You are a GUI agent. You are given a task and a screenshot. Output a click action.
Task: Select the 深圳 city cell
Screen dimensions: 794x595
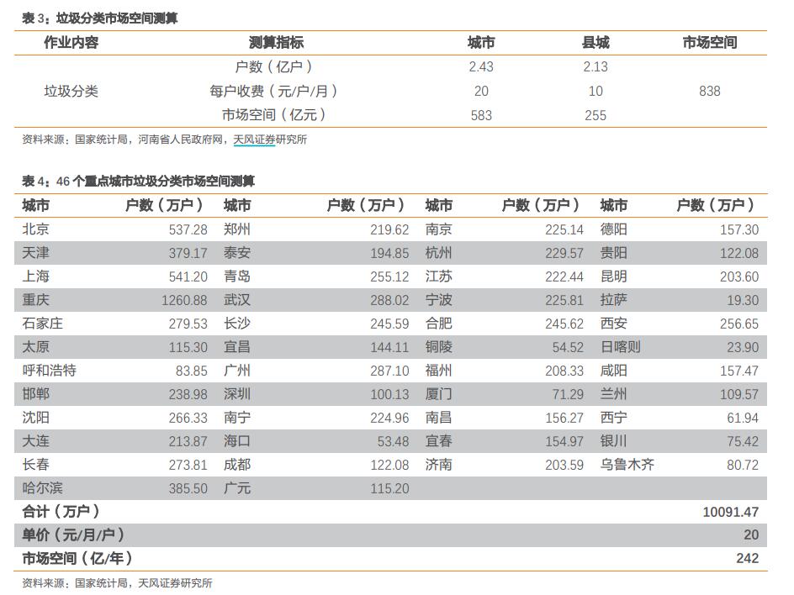click(237, 394)
